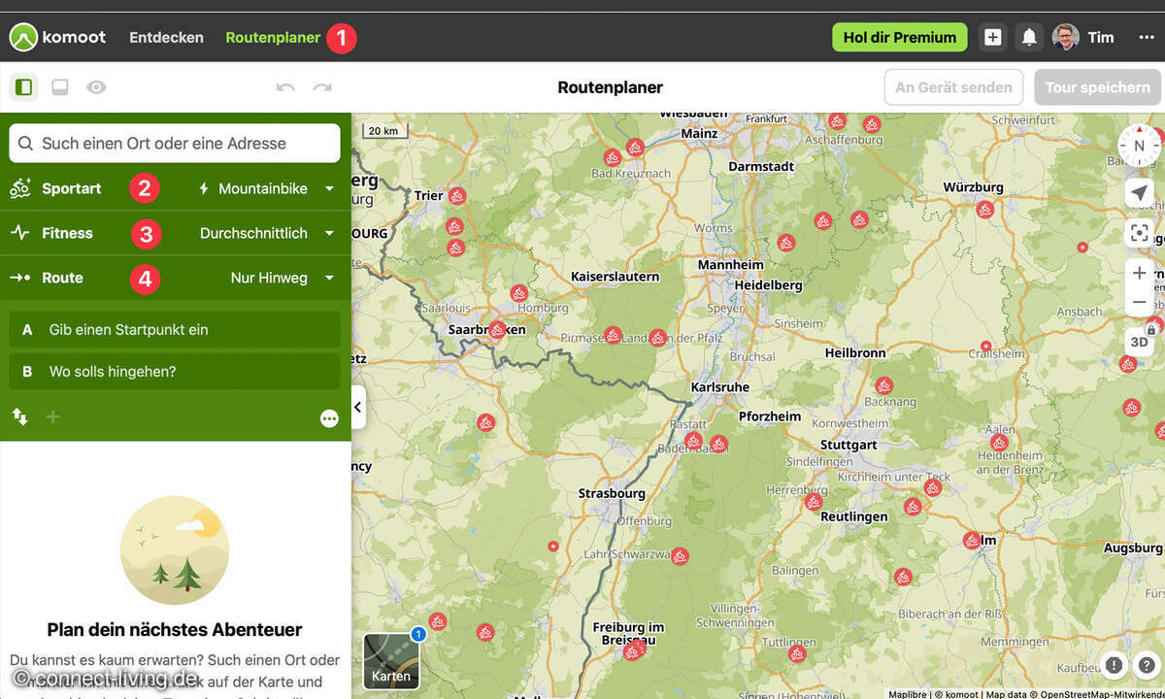Viewport: 1165px width, 699px height.
Task: Open the © komoot attribution link
Action: [x=957, y=694]
